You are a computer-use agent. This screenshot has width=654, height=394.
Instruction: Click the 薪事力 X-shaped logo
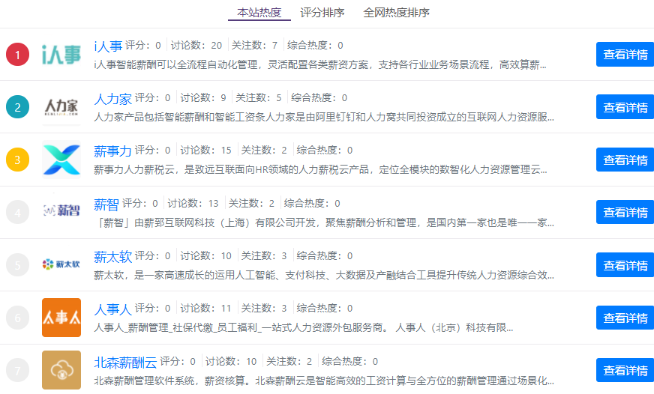click(x=61, y=160)
